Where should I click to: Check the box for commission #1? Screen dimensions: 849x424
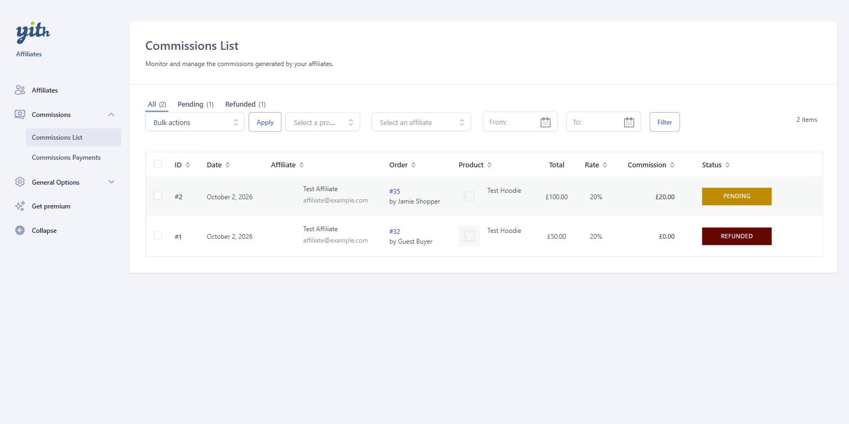tap(158, 235)
